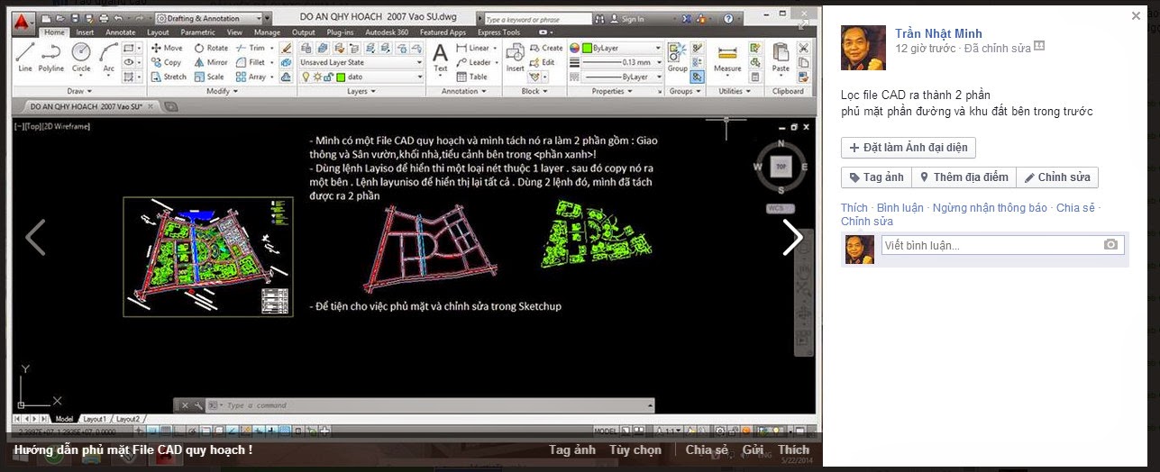The image size is (1160, 472).
Task: Click the Insert block icon
Action: (x=515, y=58)
